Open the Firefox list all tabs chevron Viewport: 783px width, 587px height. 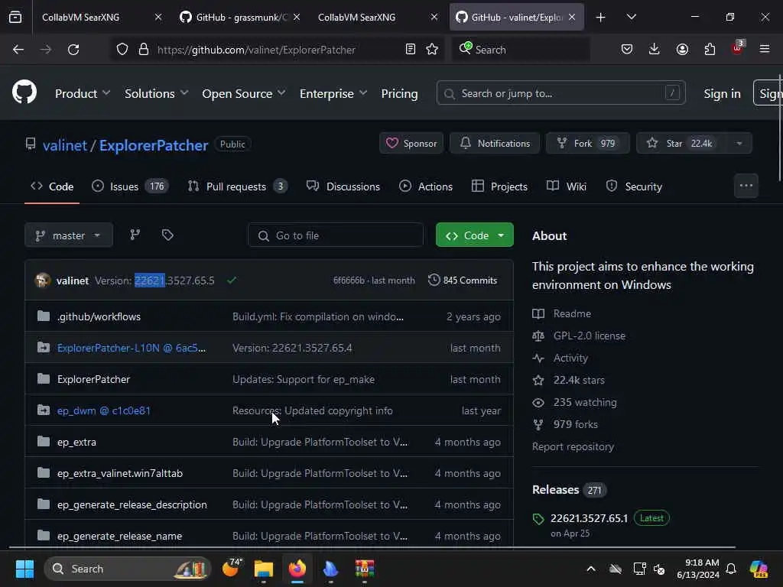click(631, 18)
